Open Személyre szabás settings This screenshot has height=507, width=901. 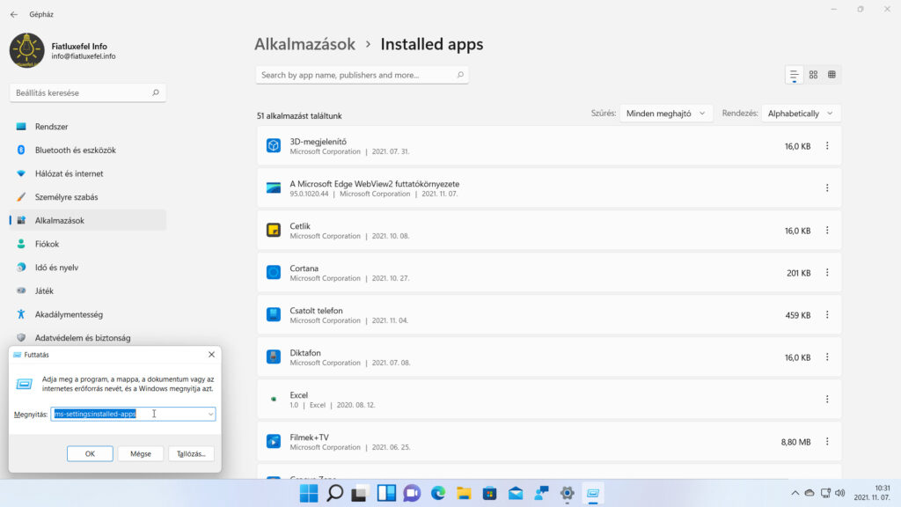88,197
